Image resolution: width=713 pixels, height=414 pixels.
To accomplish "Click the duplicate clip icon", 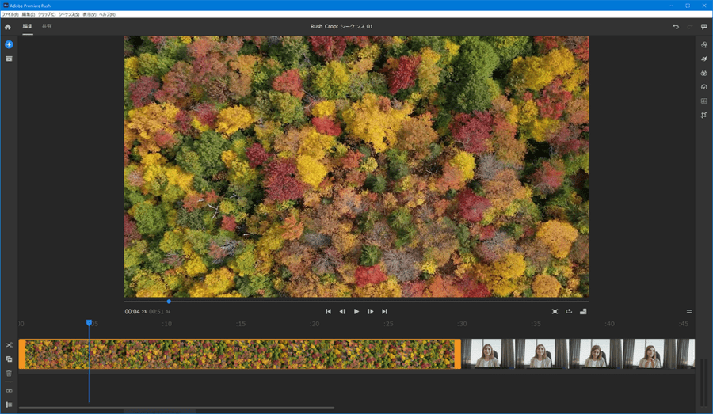I will click(x=9, y=359).
